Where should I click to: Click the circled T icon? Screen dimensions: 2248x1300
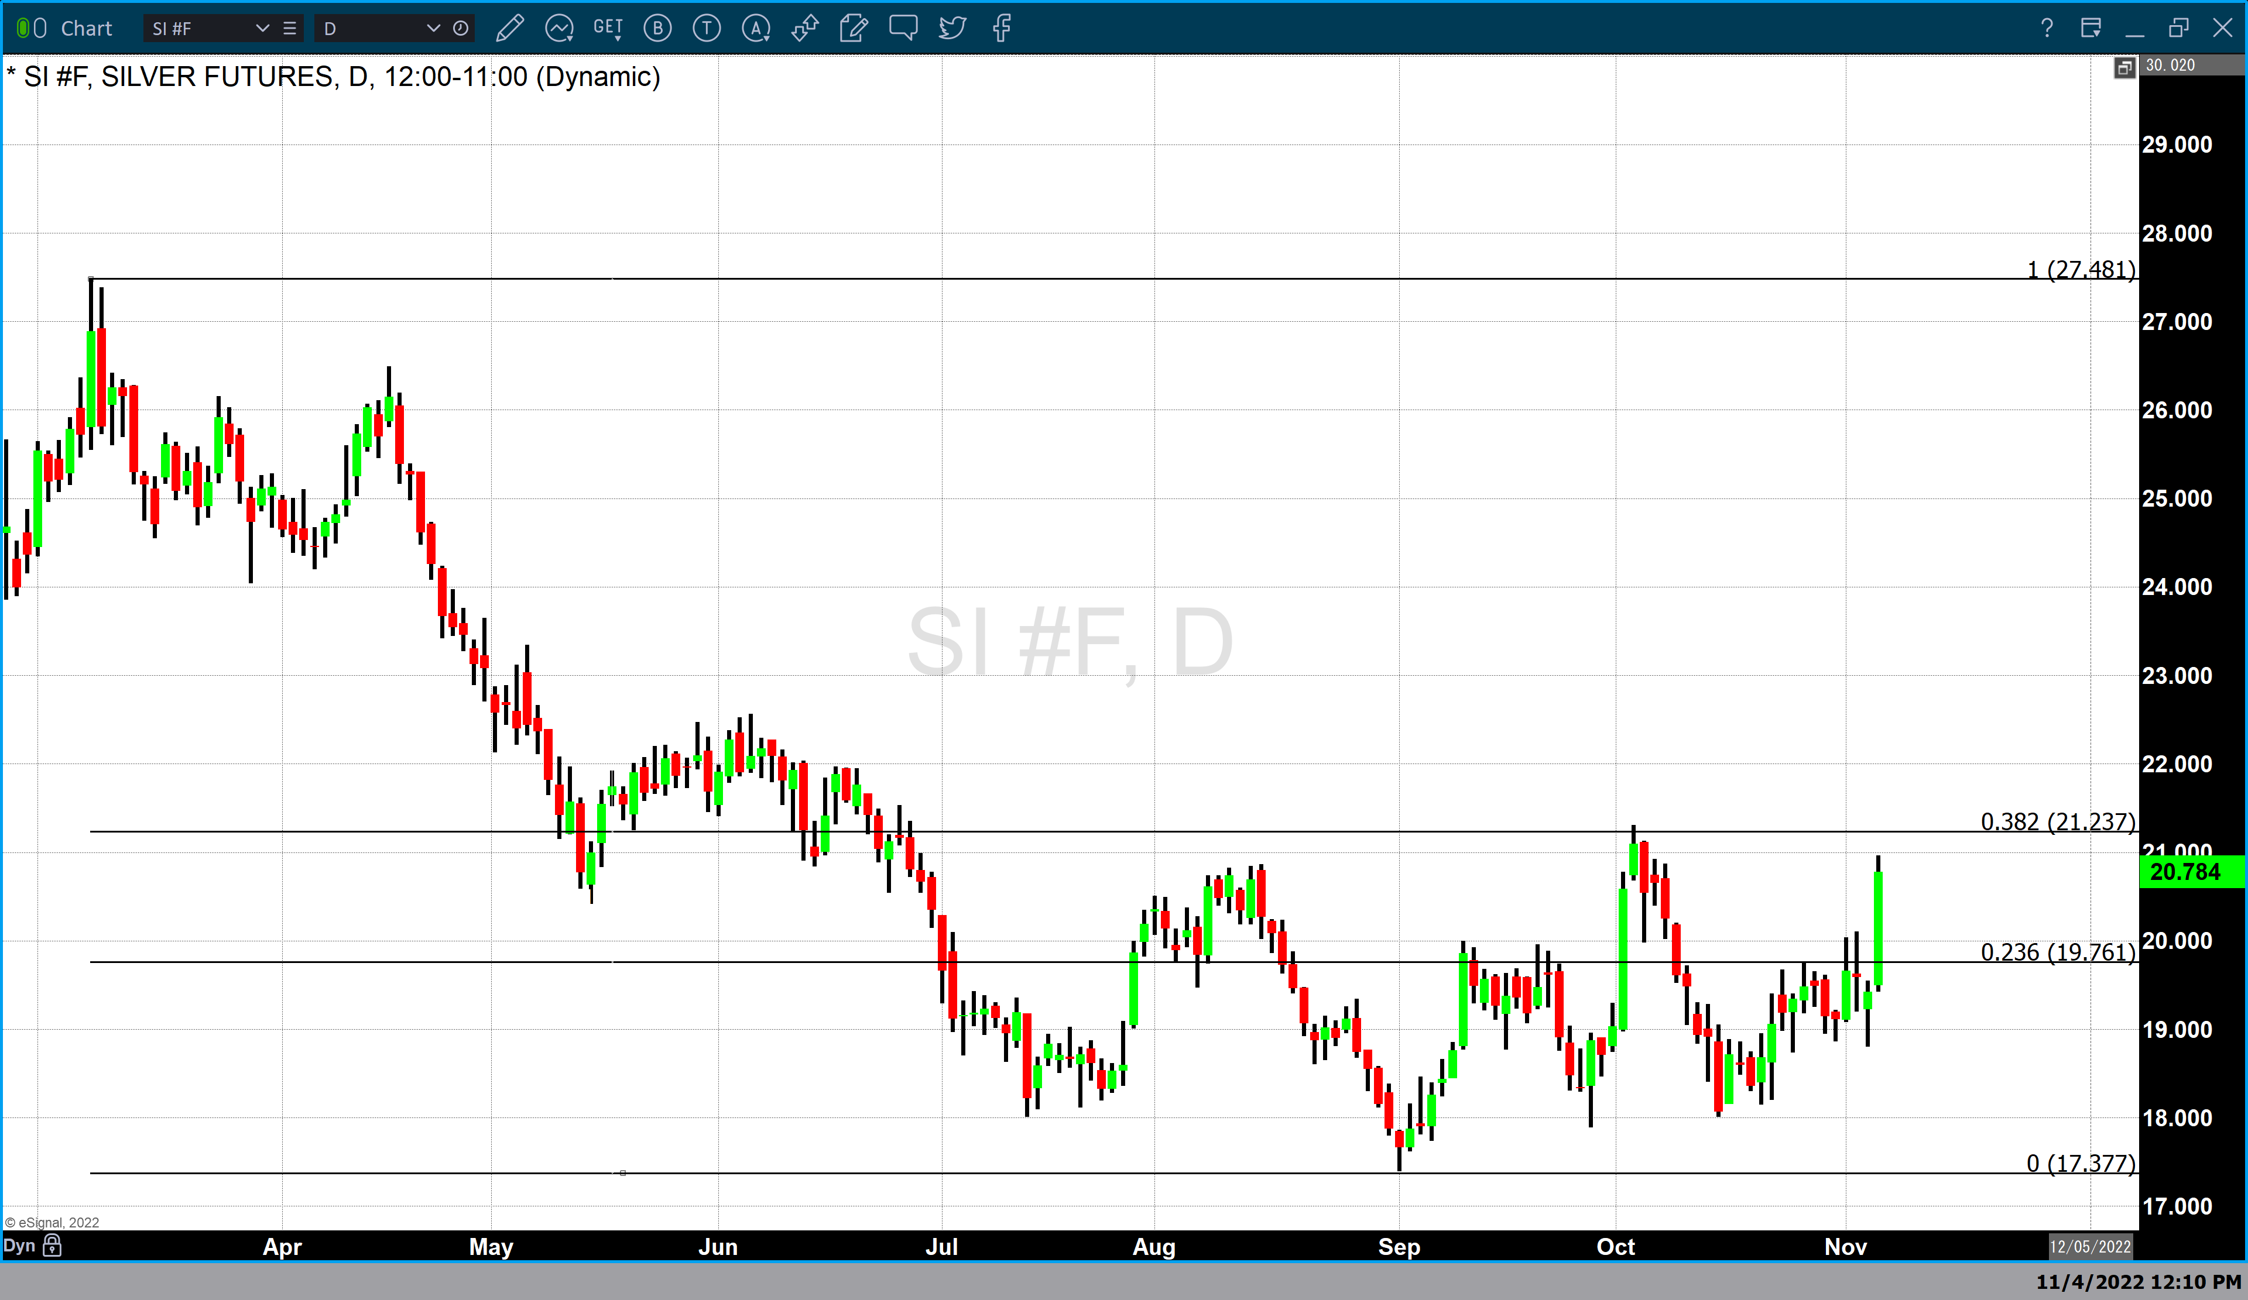[707, 29]
